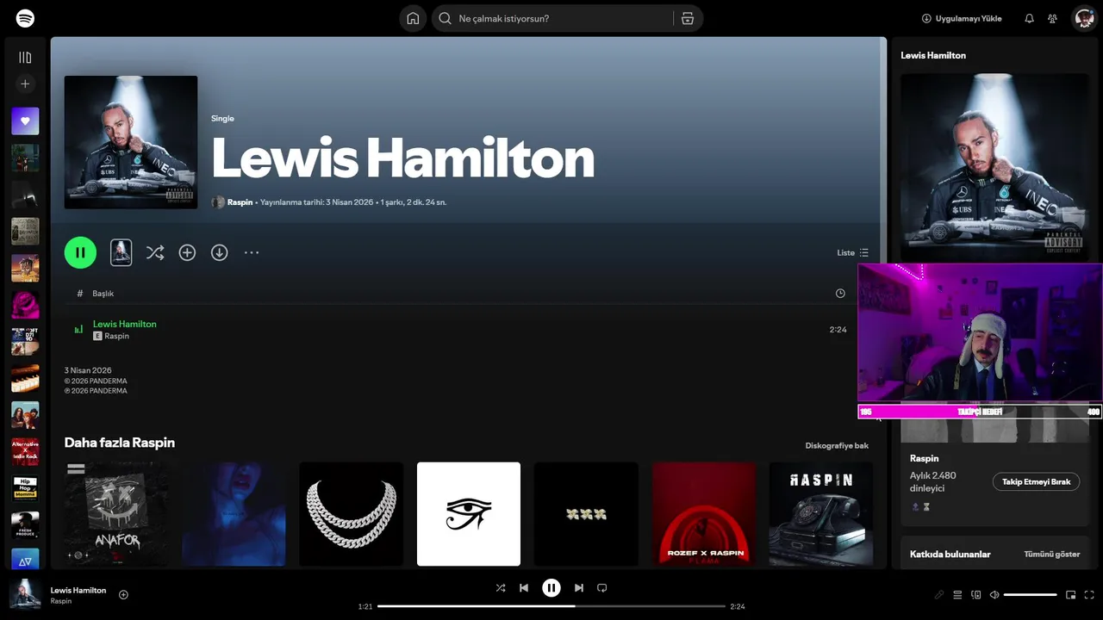Skip to the next track

pyautogui.click(x=579, y=588)
